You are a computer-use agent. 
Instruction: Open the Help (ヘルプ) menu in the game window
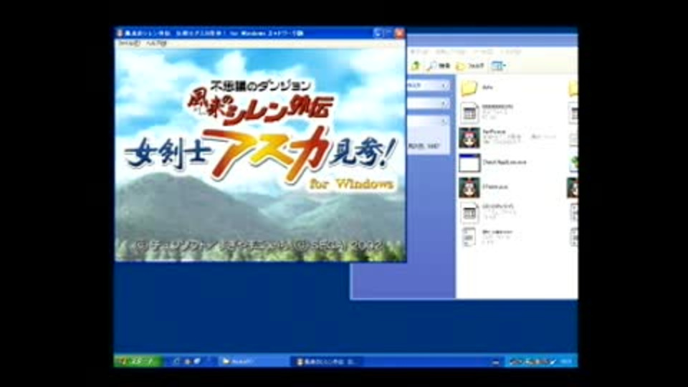(157, 44)
